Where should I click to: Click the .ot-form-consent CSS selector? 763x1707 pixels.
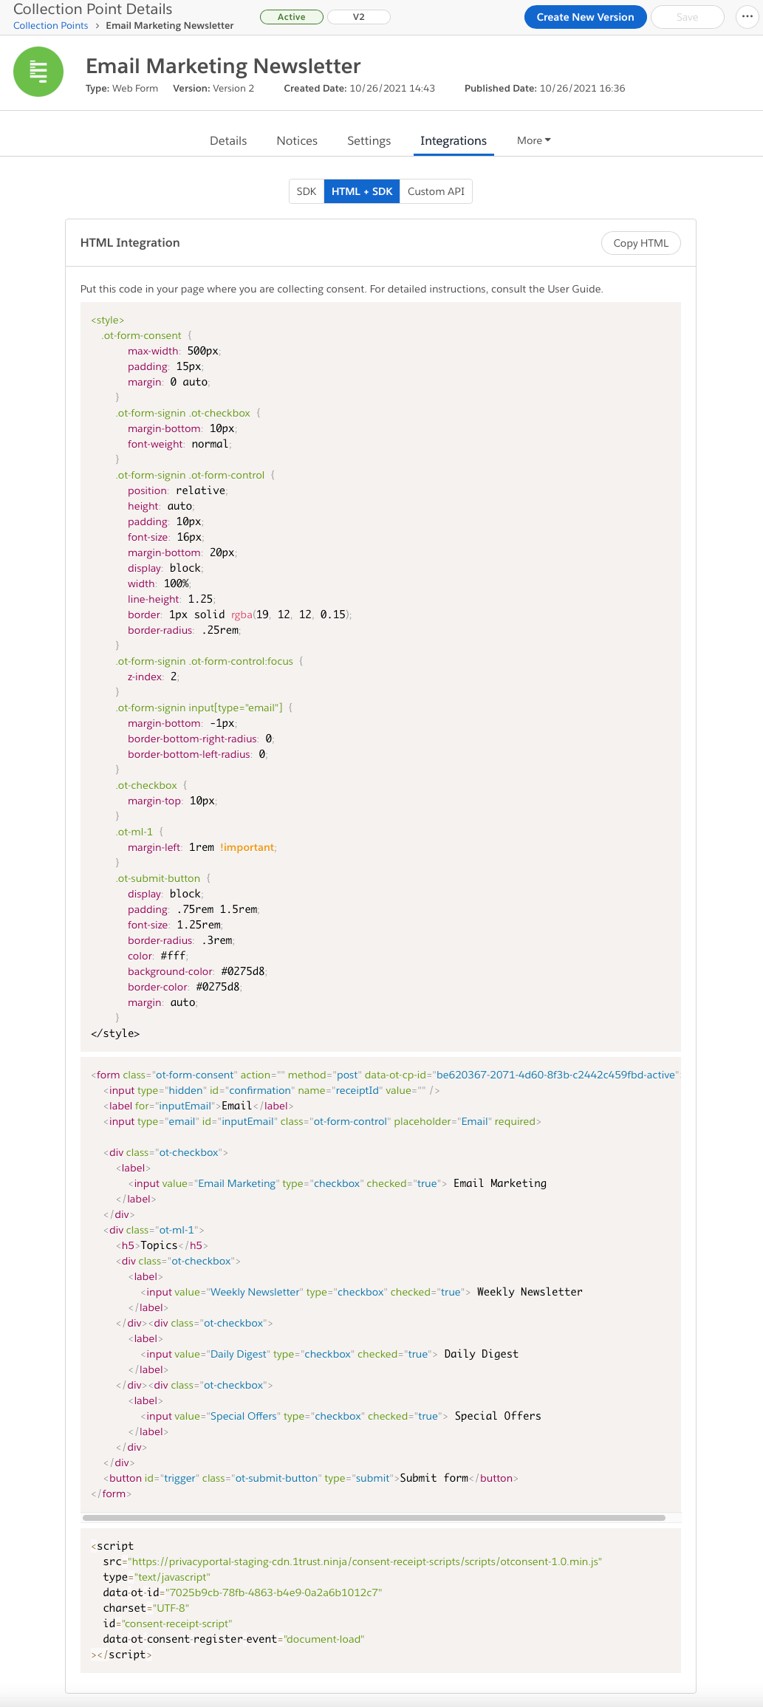141,335
